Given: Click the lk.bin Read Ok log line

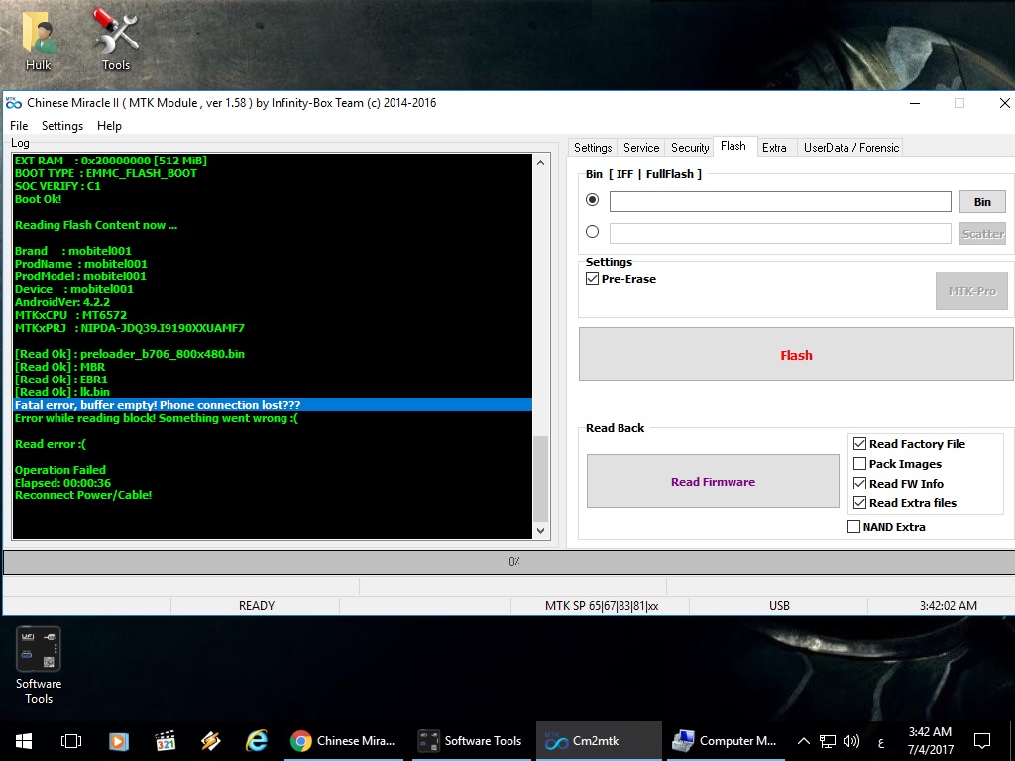Looking at the screenshot, I should 62,392.
